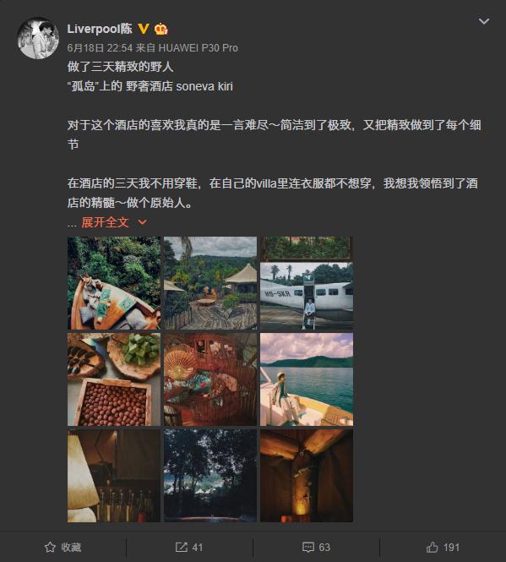Click the comment bubble icon
This screenshot has height=562, width=506.
coord(308,547)
